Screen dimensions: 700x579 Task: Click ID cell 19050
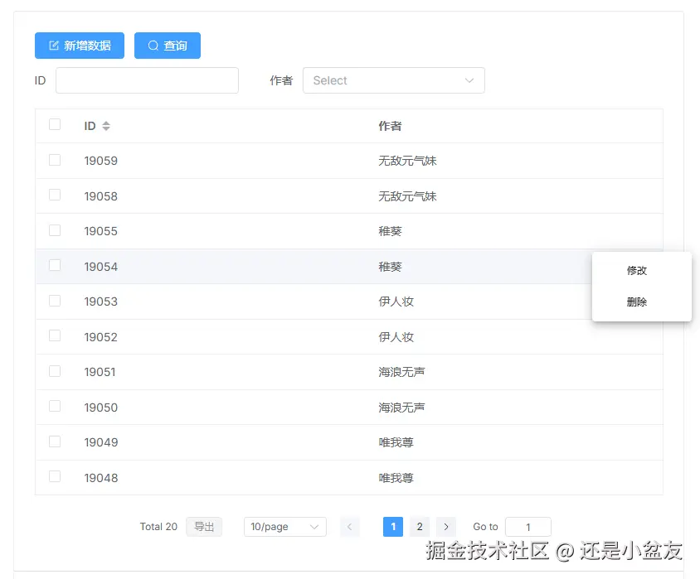click(x=101, y=408)
